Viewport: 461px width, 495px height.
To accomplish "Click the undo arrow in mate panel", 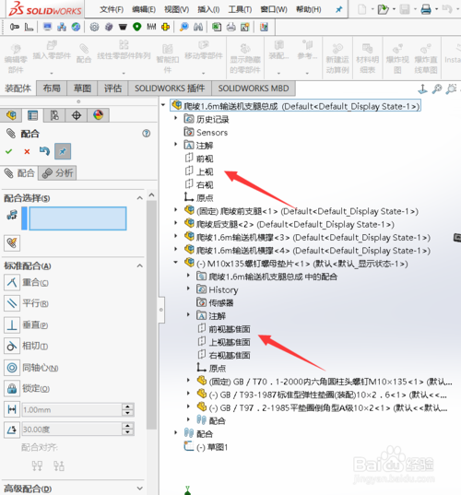I will [44, 151].
